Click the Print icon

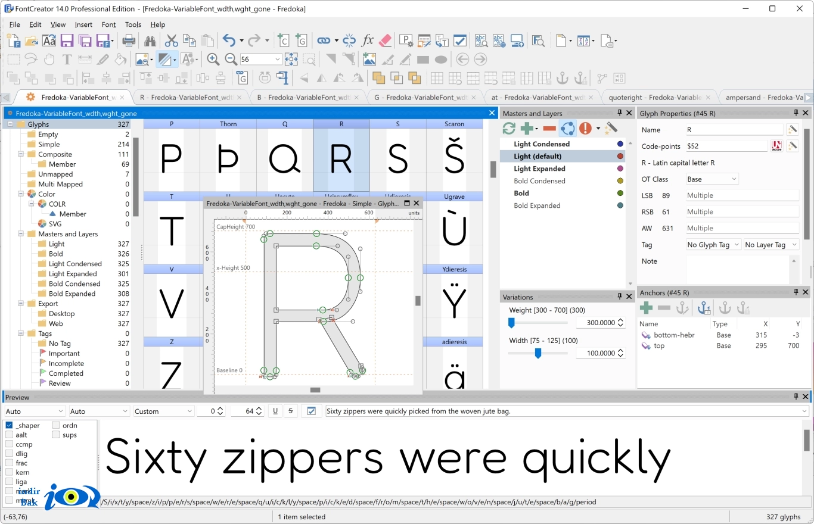[x=129, y=40]
